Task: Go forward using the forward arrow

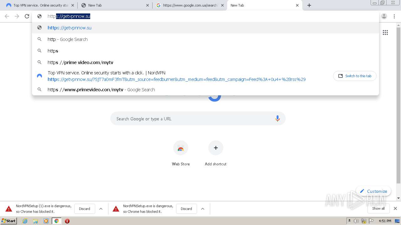Action: point(17,16)
